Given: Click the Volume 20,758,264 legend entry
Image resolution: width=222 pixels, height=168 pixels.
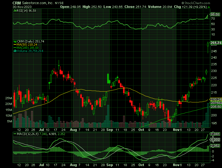Looking at the screenshot, I should [30, 51].
